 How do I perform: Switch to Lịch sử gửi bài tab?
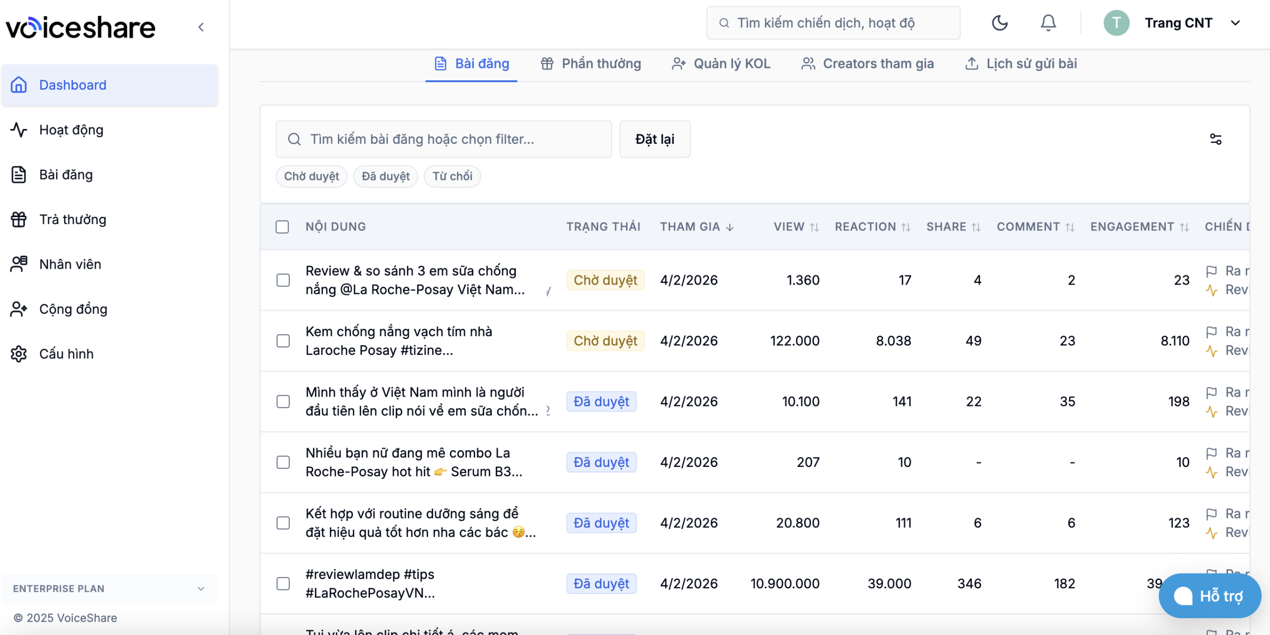1020,64
